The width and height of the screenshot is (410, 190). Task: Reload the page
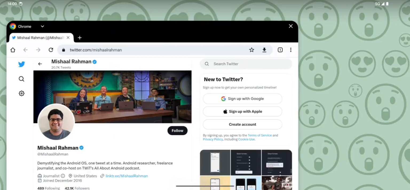pos(51,50)
